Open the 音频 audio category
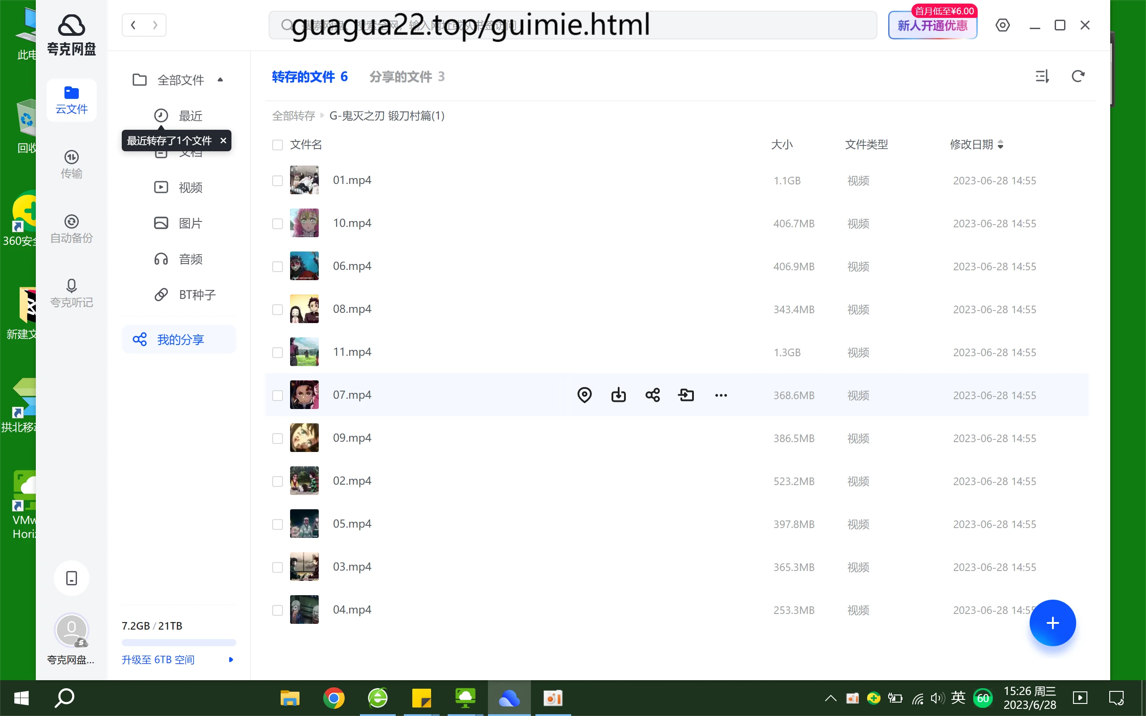Viewport: 1146px width, 716px height. 179,259
